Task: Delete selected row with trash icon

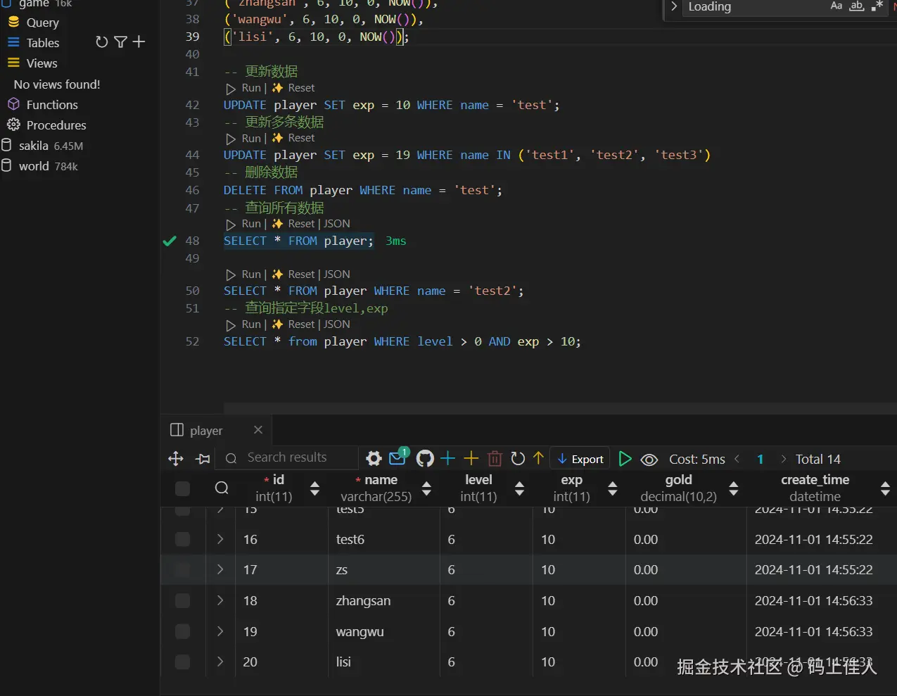Action: 495,459
